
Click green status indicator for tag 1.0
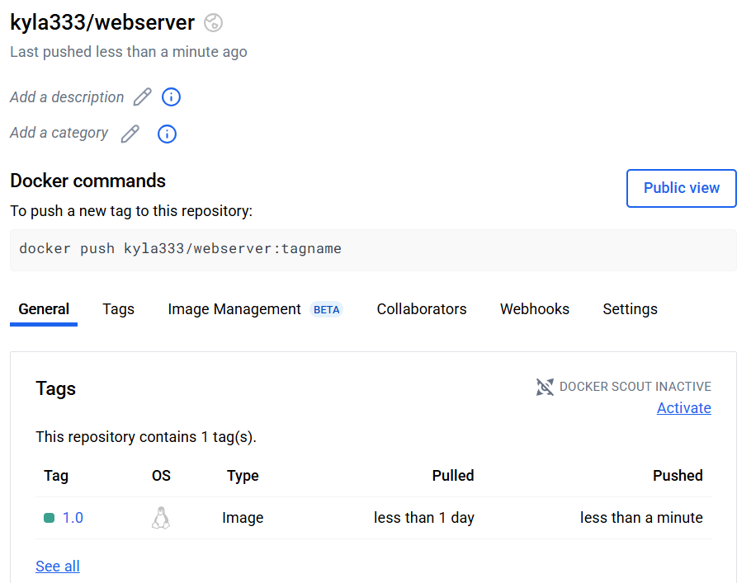point(49,517)
